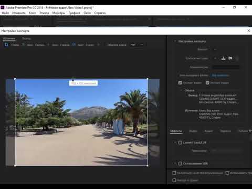Collapse the Lumetri Look/LUT section
Image resolution: width=252 pixels, height=189 pixels.
coord(175,142)
